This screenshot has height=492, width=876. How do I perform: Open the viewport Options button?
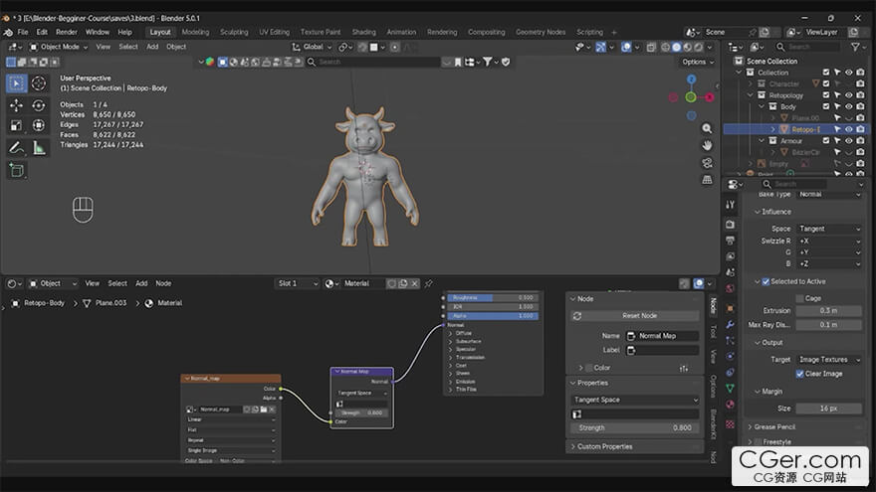click(x=698, y=62)
